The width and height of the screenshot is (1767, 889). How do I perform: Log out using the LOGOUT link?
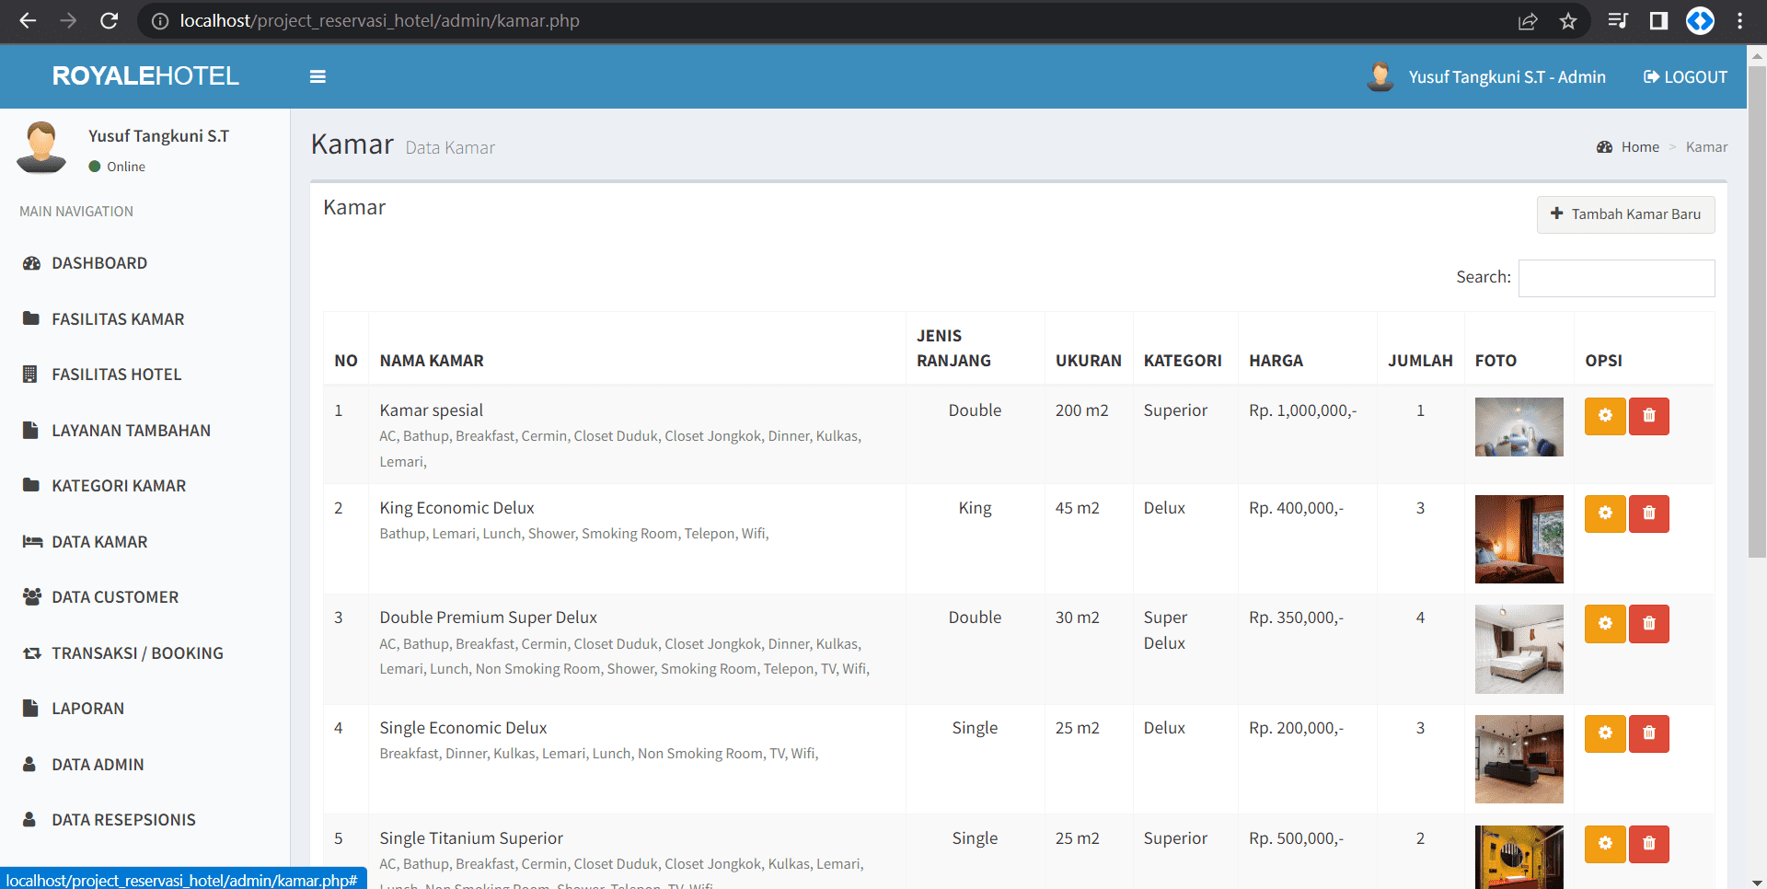tap(1685, 77)
